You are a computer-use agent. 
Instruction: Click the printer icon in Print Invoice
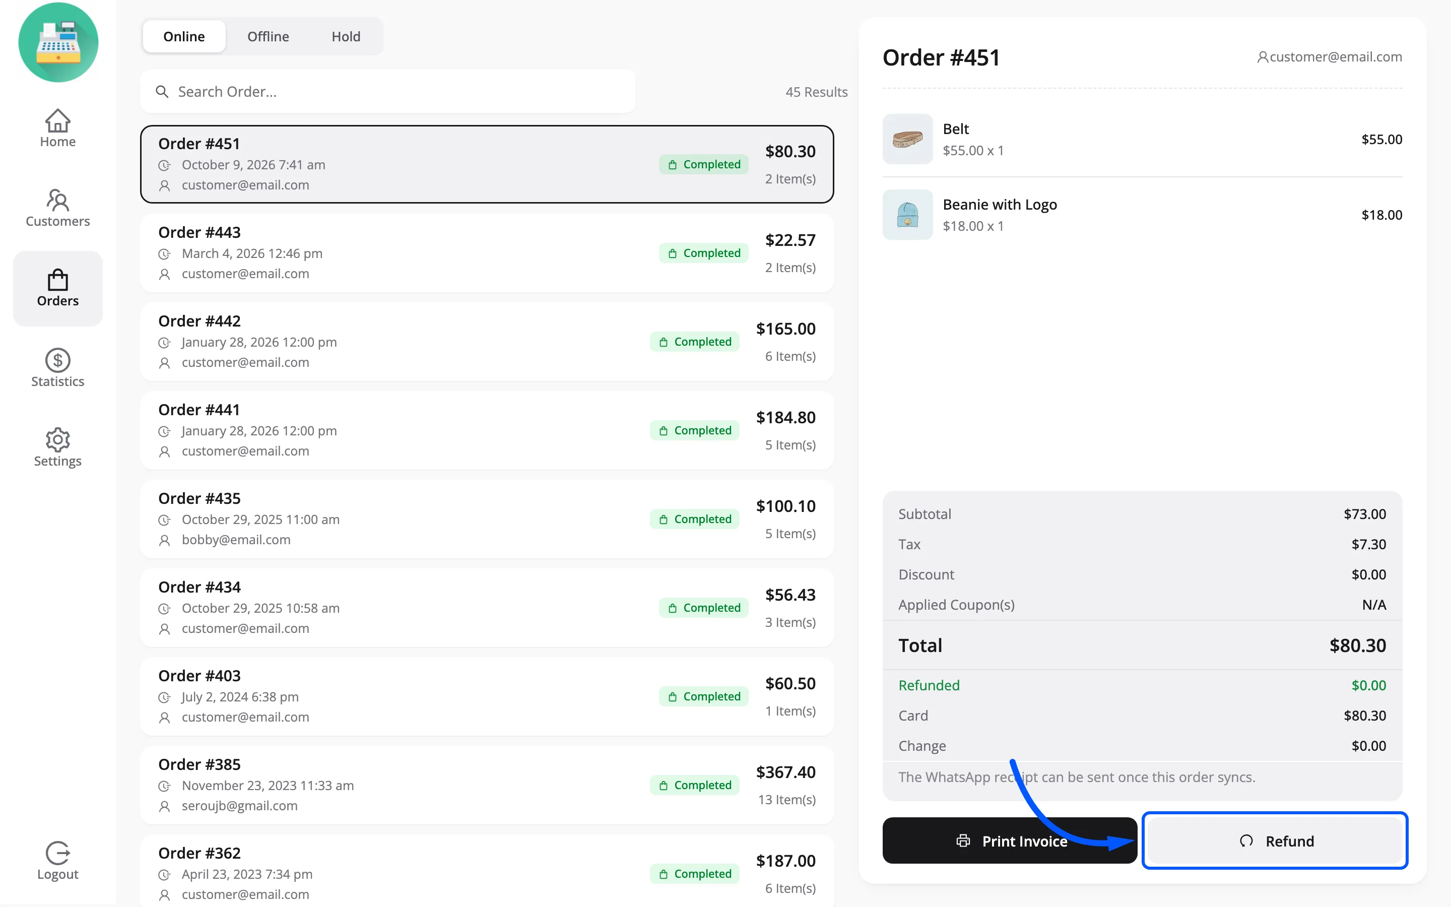click(963, 841)
